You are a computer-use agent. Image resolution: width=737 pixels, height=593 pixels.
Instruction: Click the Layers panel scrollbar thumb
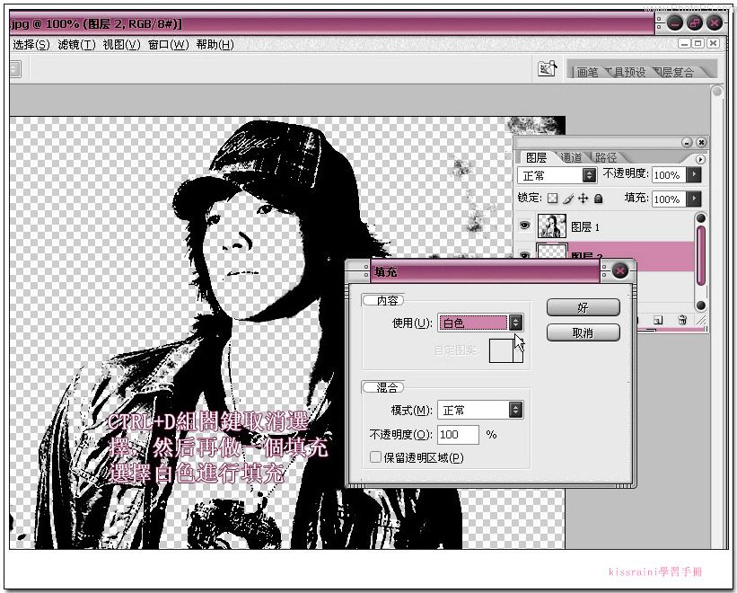[x=700, y=255]
